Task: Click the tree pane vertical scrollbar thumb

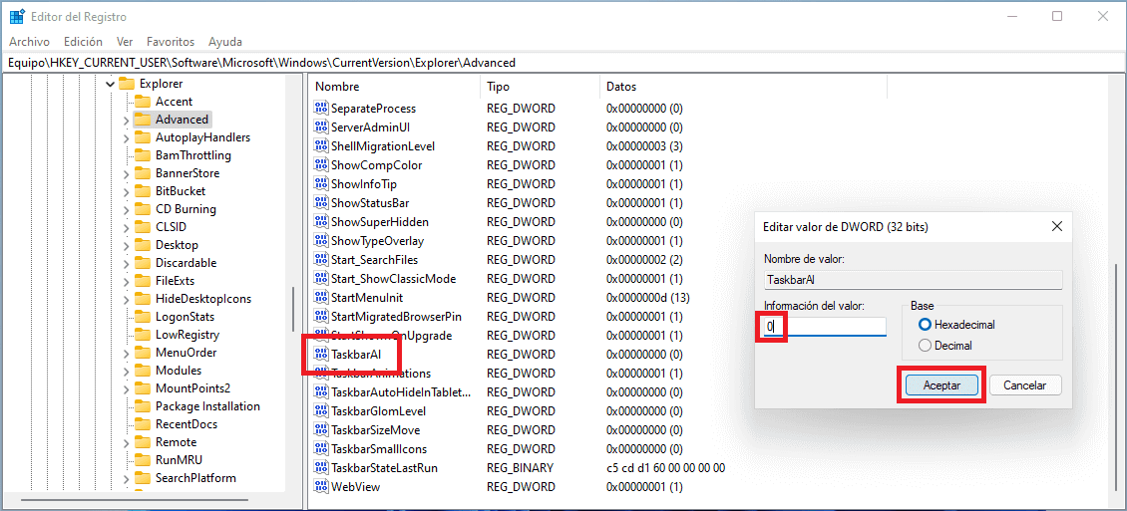Action: click(293, 310)
